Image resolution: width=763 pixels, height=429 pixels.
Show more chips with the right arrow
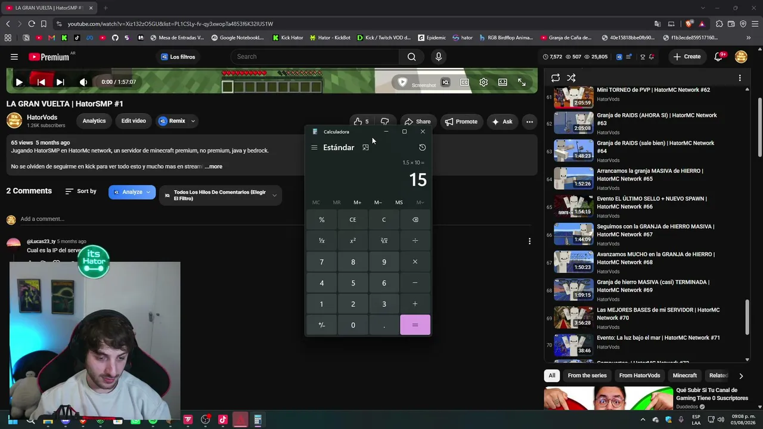coord(741,376)
